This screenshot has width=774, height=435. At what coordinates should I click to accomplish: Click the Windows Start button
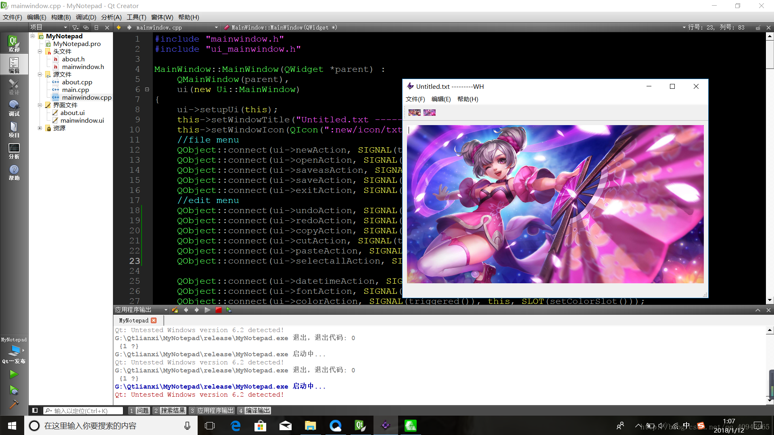12,426
